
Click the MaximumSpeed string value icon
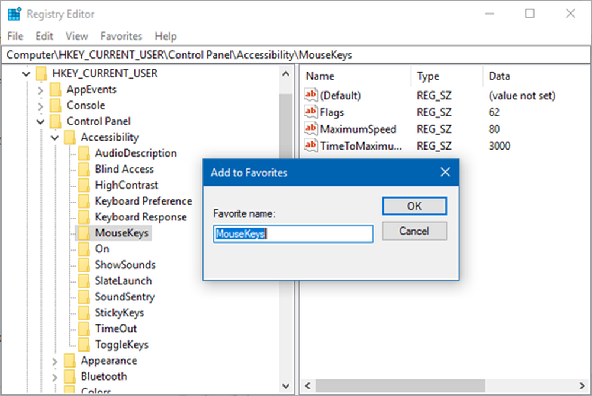coord(311,128)
